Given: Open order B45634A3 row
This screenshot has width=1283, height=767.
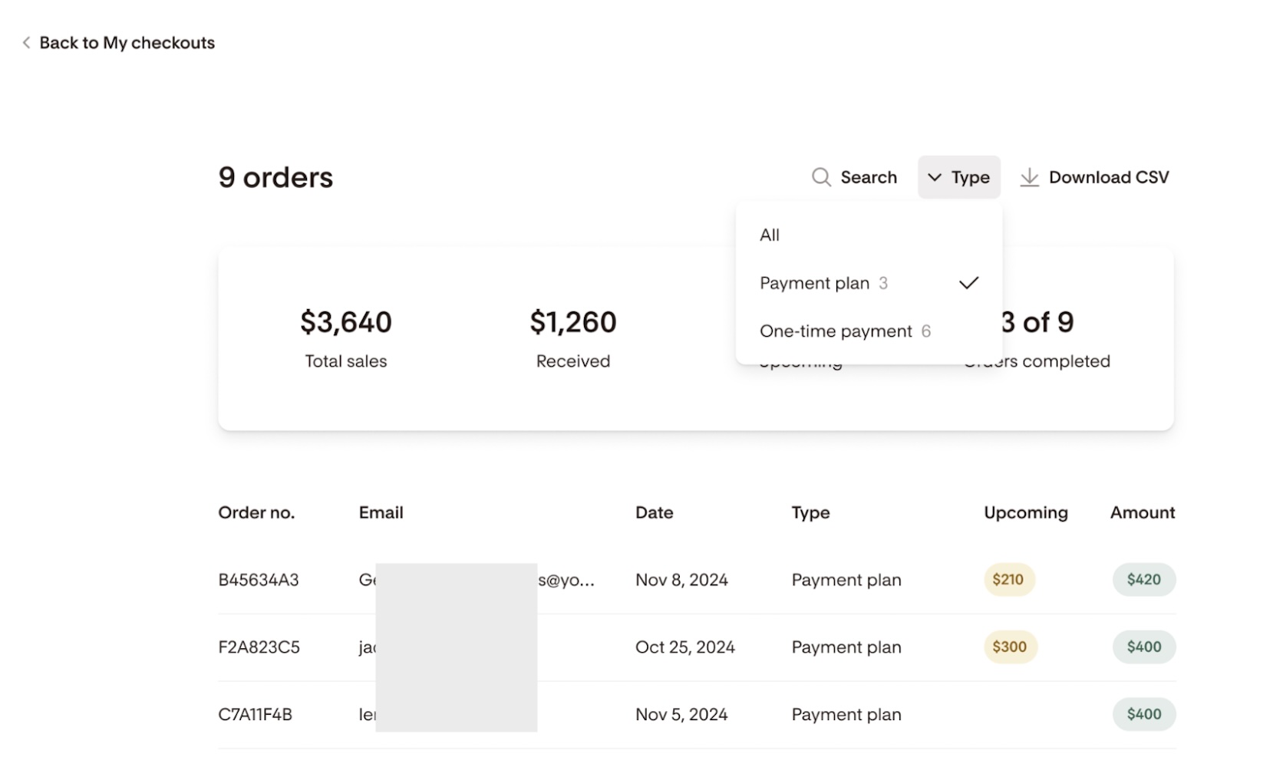Looking at the screenshot, I should click(259, 580).
